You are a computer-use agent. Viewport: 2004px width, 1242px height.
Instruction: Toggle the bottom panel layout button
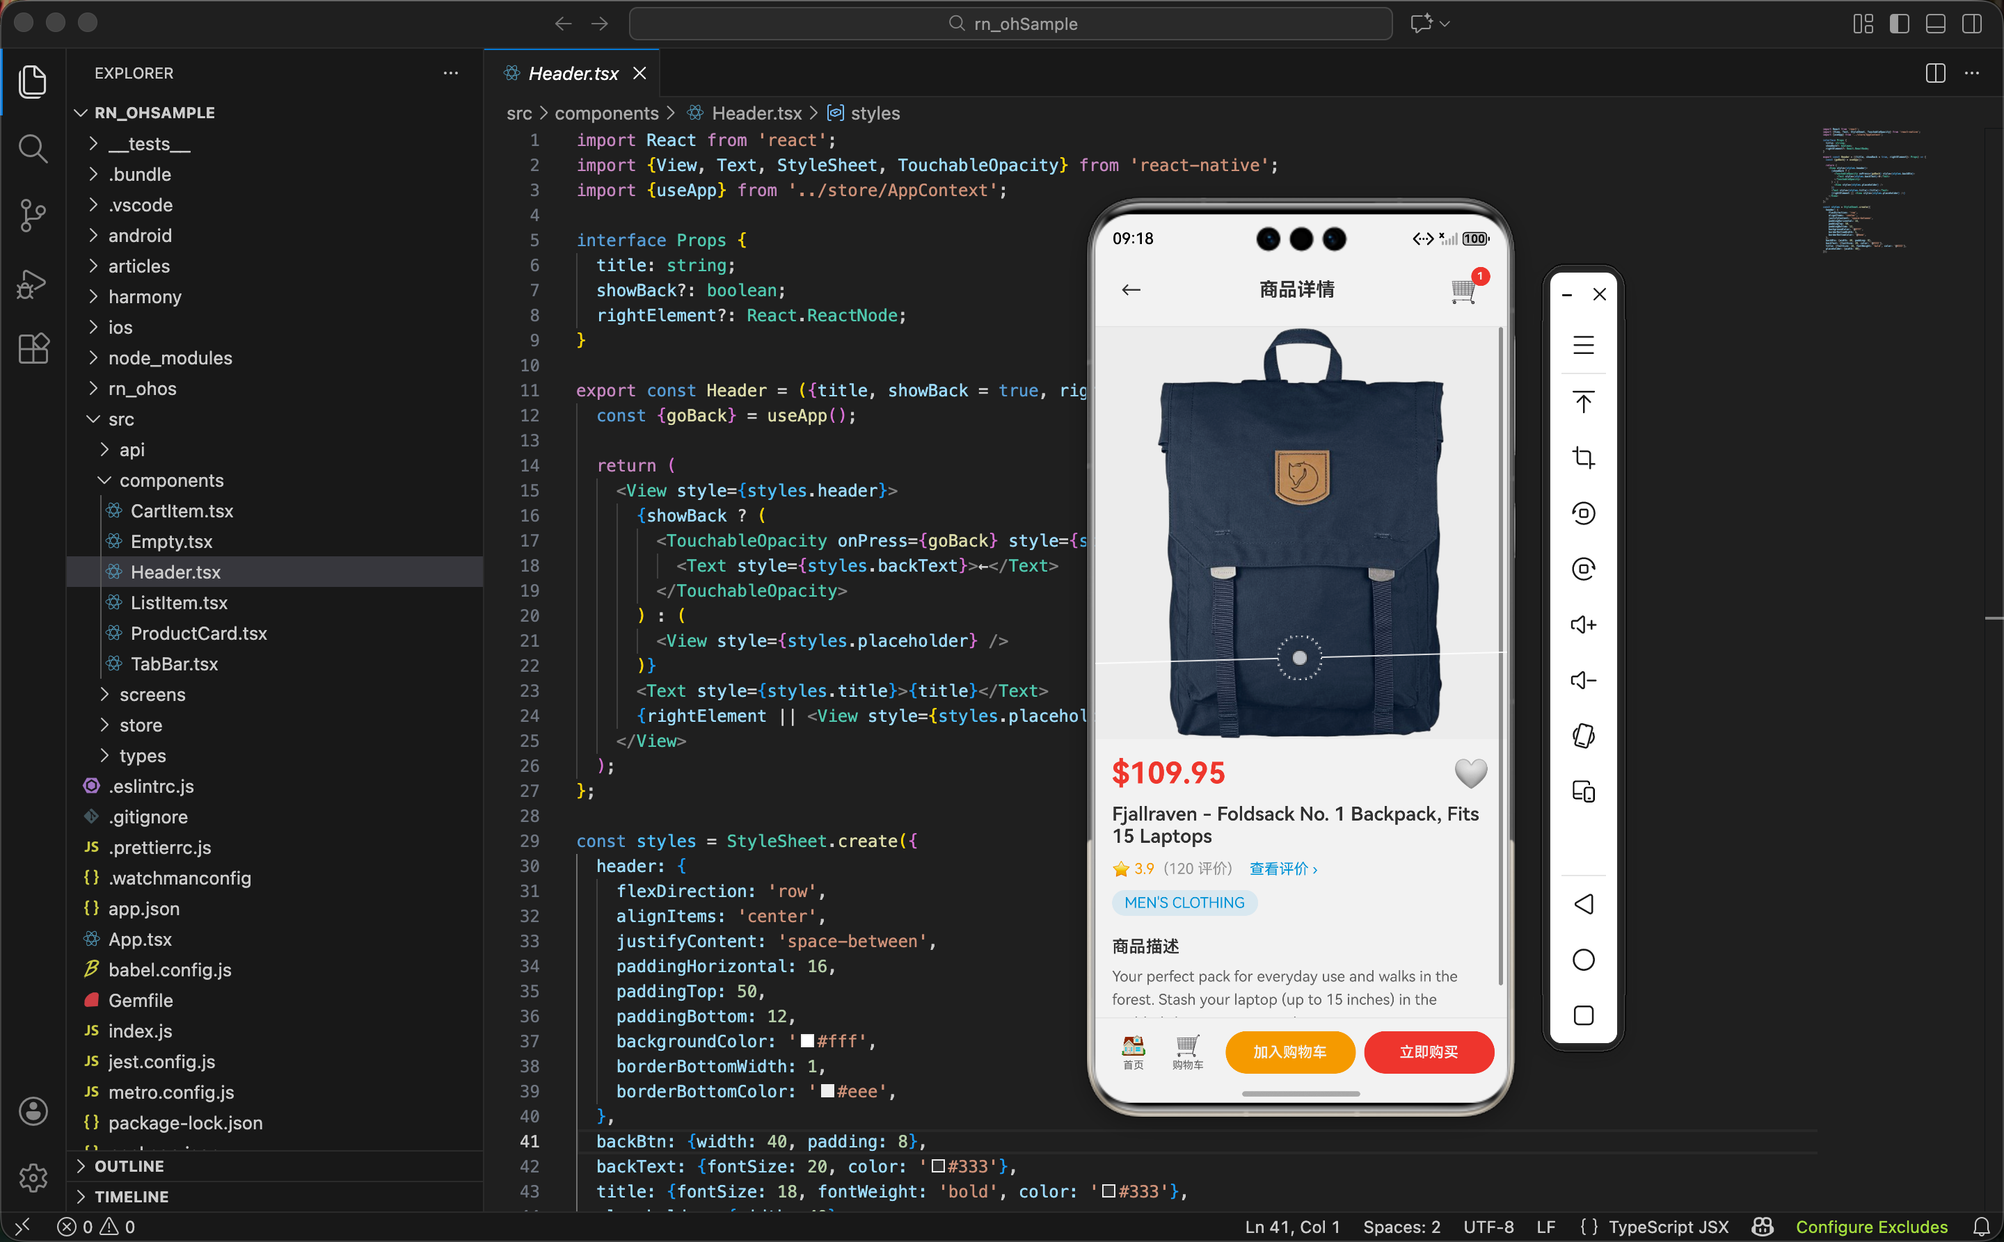(1936, 24)
